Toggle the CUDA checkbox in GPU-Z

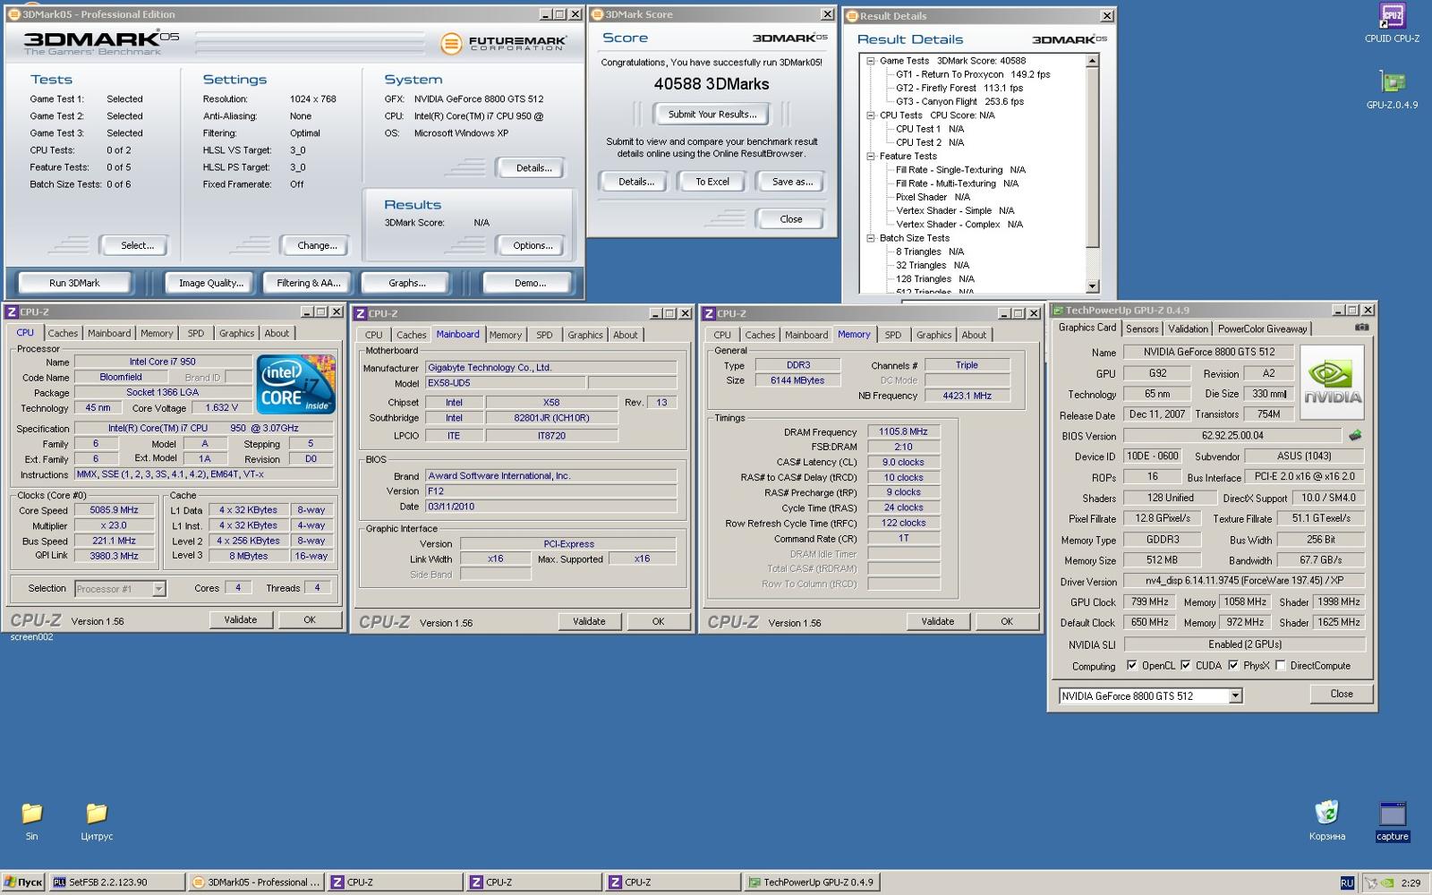[1185, 665]
